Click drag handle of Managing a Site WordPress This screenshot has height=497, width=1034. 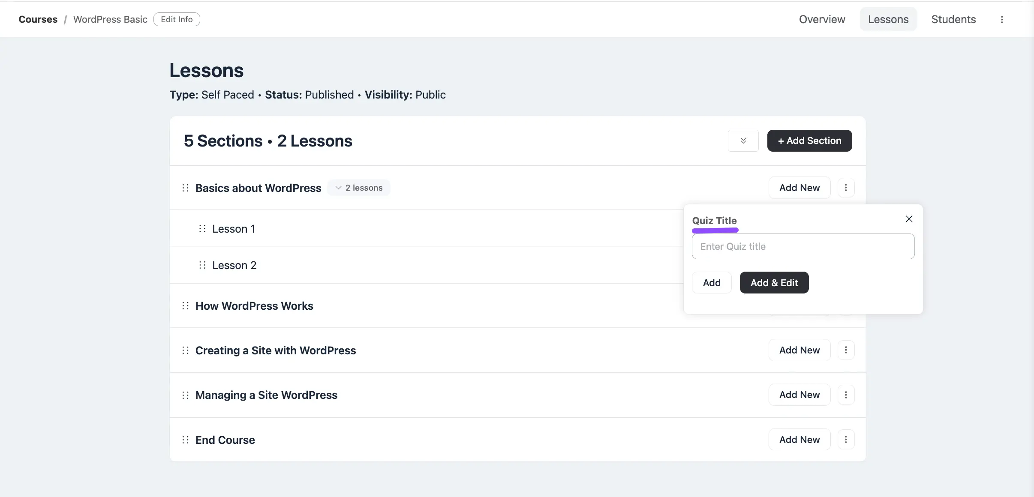pos(185,395)
